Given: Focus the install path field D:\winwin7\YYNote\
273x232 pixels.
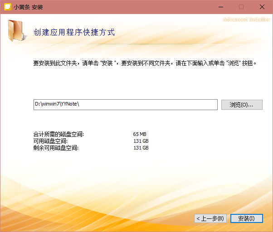Looking at the screenshot, I should (126, 105).
